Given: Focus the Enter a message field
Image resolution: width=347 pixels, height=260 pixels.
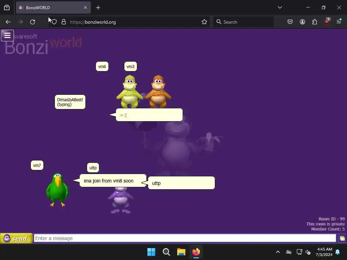Looking at the screenshot, I should 185,238.
